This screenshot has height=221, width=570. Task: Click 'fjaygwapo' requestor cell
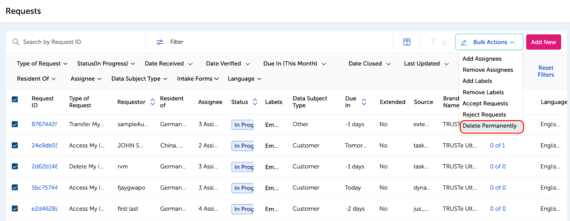[131, 188]
